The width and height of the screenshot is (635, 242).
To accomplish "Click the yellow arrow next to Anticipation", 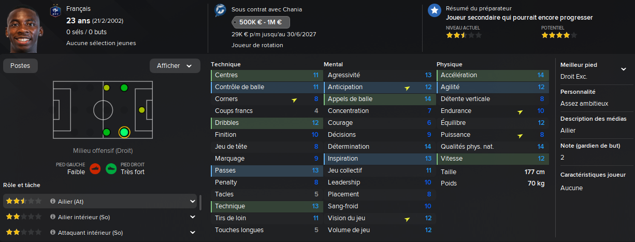I will (x=407, y=88).
